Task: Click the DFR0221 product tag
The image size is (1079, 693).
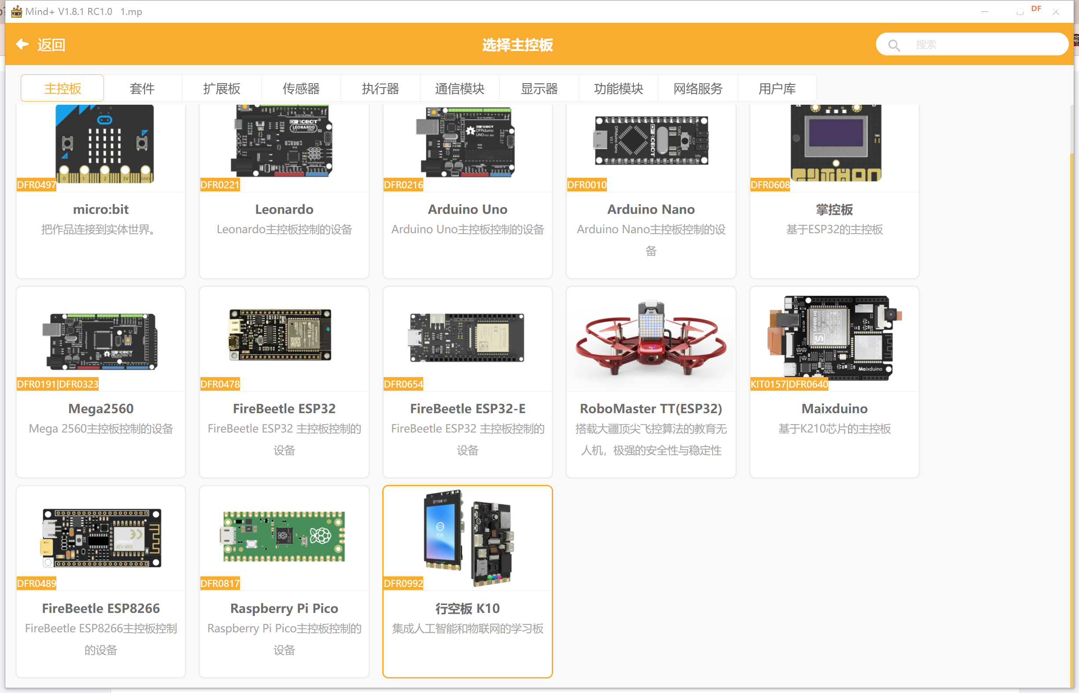Action: pos(220,185)
